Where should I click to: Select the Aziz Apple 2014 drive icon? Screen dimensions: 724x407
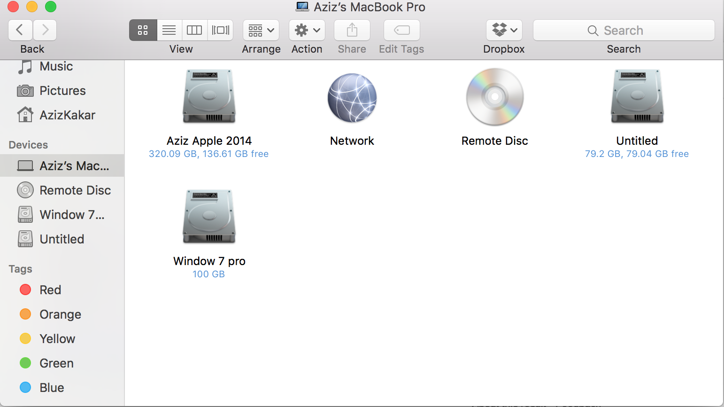coord(209,97)
